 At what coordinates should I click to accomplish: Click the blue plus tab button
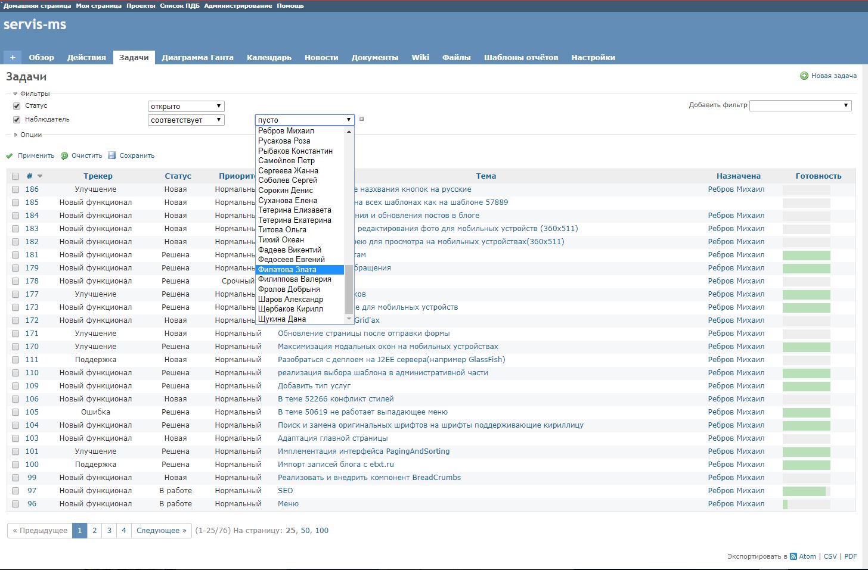click(12, 57)
